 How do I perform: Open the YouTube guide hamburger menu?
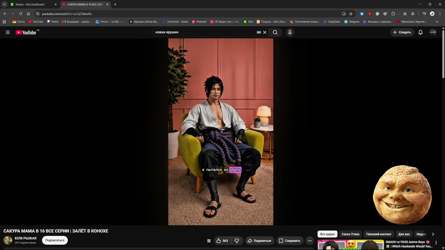8,32
